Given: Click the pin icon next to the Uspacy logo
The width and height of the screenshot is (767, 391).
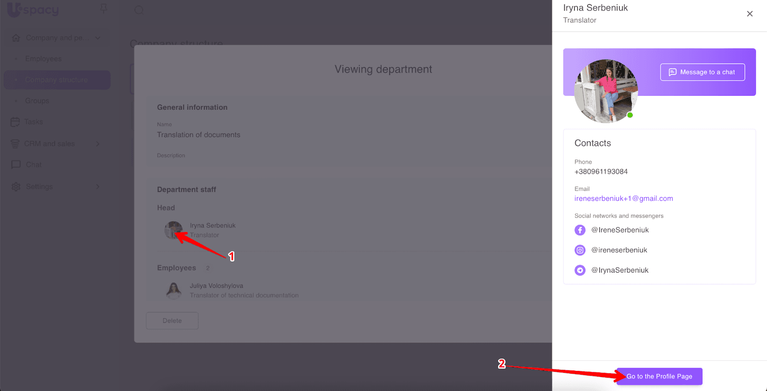Looking at the screenshot, I should coord(104,9).
